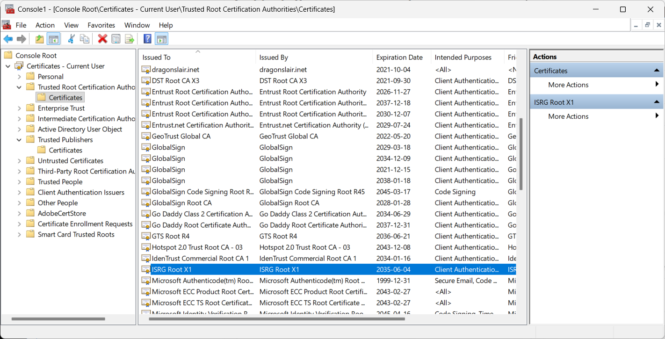Click the Cut scissors icon

[x=72, y=39]
